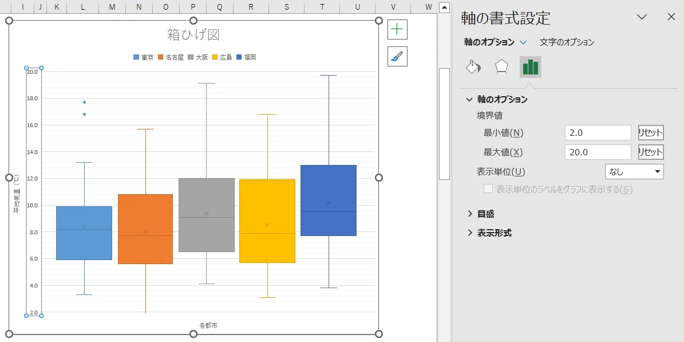This screenshot has height=342, width=684.
Task: Click the 最小値 input field
Action: point(598,133)
